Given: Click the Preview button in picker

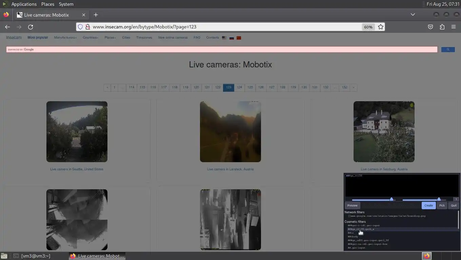Looking at the screenshot, I should [x=352, y=205].
